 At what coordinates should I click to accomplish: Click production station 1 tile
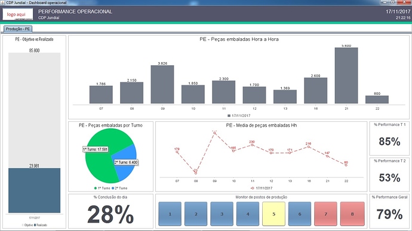click(x=170, y=214)
